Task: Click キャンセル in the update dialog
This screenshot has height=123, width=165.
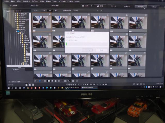Action: point(87,50)
